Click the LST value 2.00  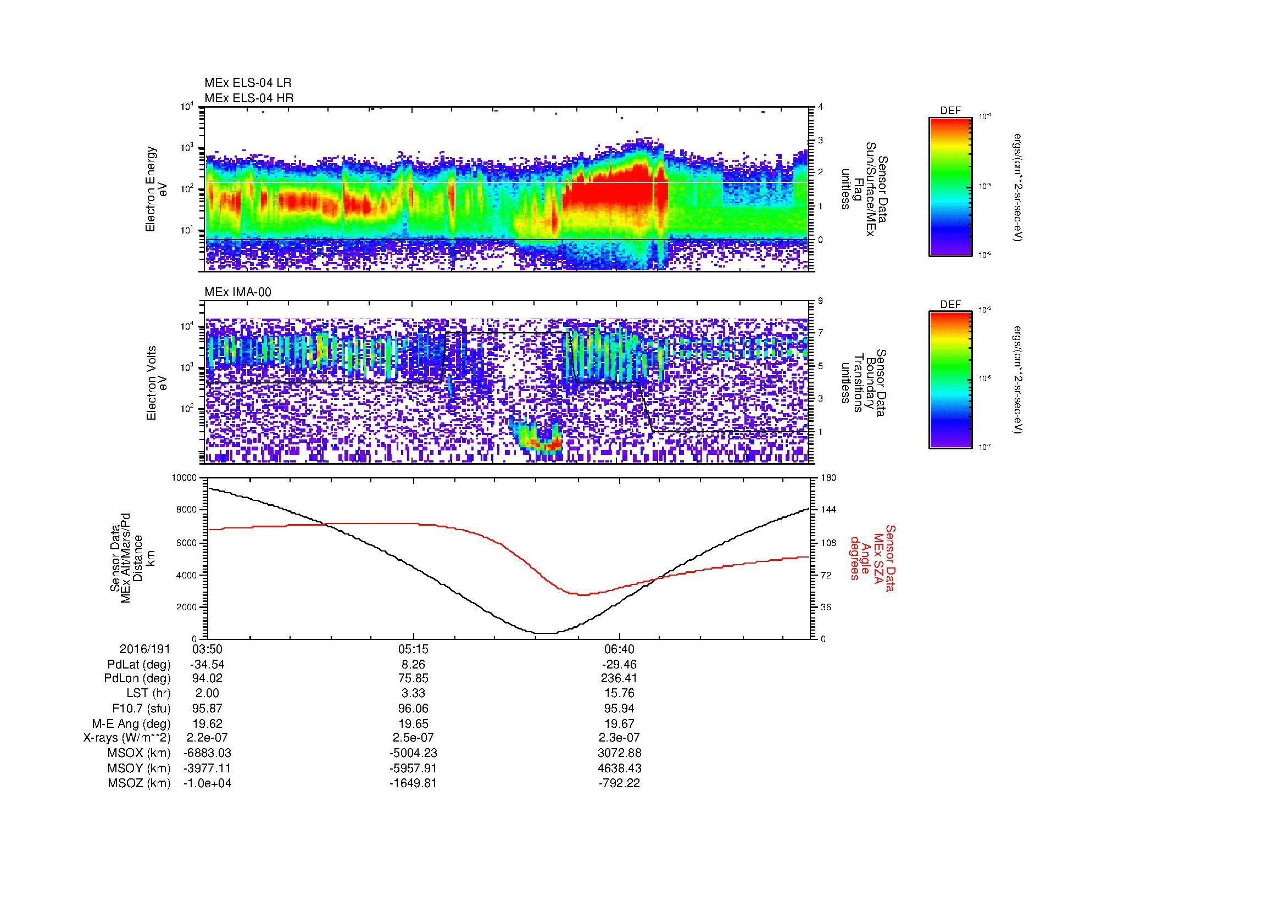coord(207,694)
